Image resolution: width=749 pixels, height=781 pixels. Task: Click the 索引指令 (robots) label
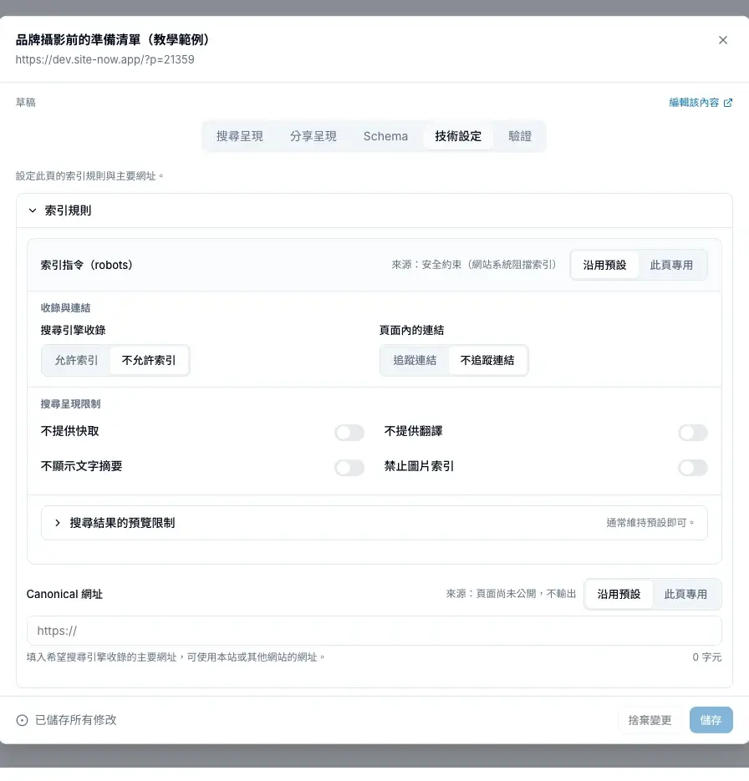point(87,265)
